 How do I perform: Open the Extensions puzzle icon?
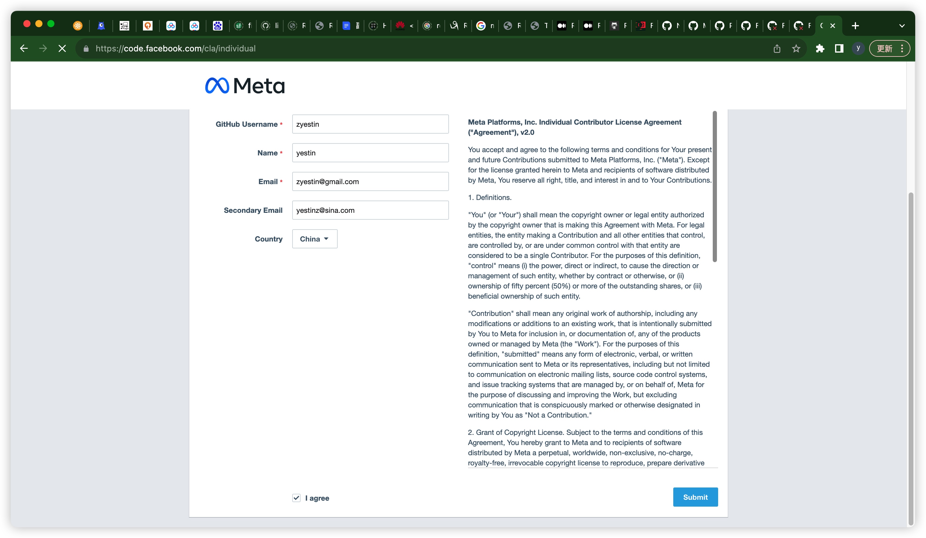pyautogui.click(x=820, y=48)
